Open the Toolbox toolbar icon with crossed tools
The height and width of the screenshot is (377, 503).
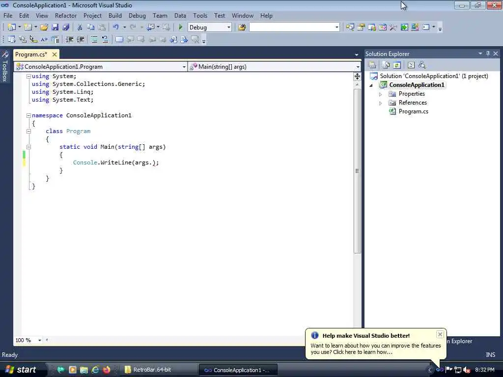[x=393, y=27]
